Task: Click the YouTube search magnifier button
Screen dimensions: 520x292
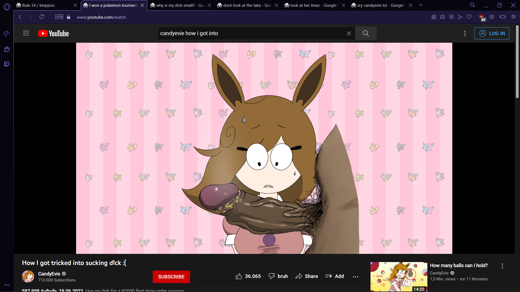Action: tap(366, 33)
